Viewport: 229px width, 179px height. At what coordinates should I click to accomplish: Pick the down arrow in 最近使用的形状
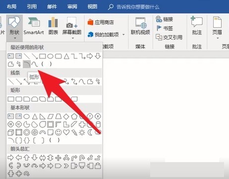(98, 56)
